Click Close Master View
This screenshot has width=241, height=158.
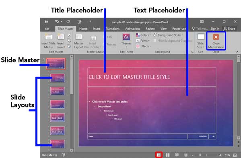(216, 41)
